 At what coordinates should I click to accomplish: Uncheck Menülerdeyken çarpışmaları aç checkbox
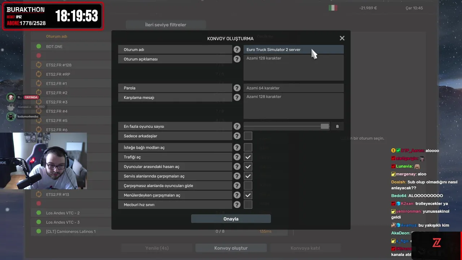pos(248,195)
